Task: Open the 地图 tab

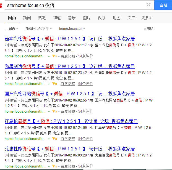Action: tap(116, 18)
